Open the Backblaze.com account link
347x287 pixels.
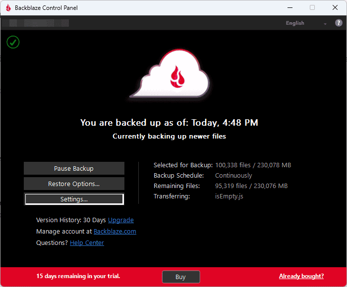pos(115,231)
